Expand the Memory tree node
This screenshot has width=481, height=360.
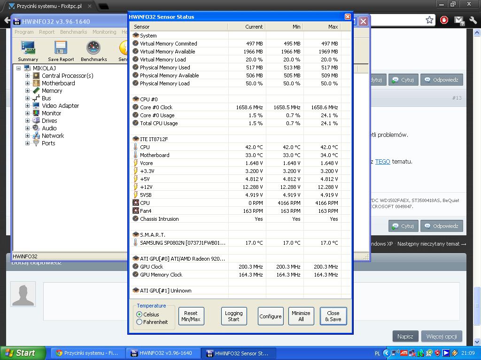(27, 90)
